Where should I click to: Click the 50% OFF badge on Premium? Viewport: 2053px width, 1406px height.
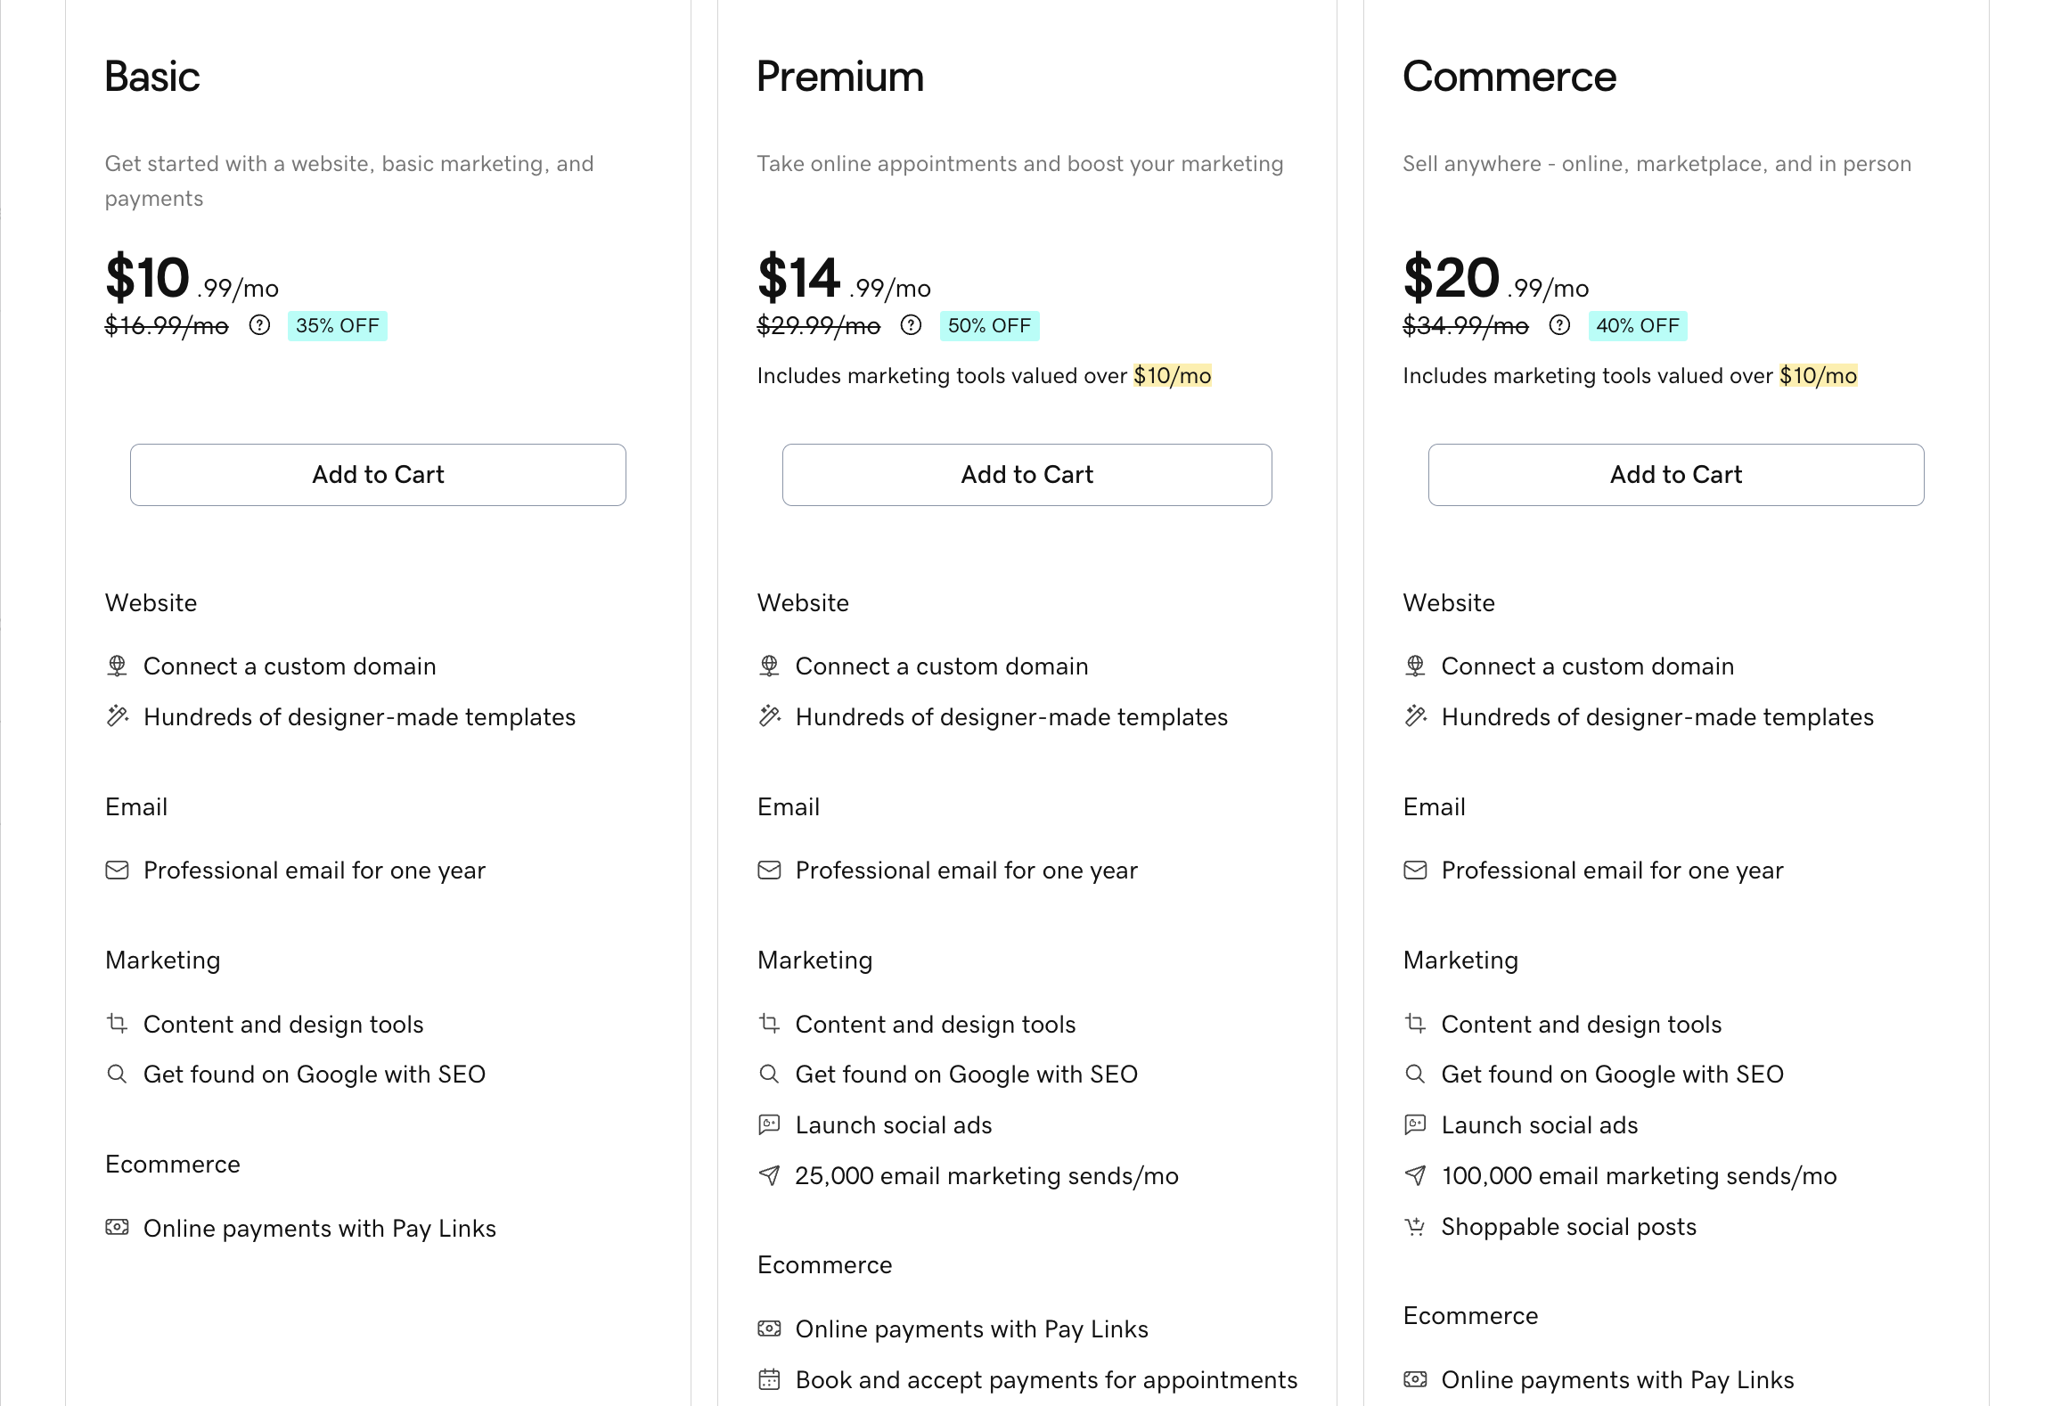click(989, 326)
